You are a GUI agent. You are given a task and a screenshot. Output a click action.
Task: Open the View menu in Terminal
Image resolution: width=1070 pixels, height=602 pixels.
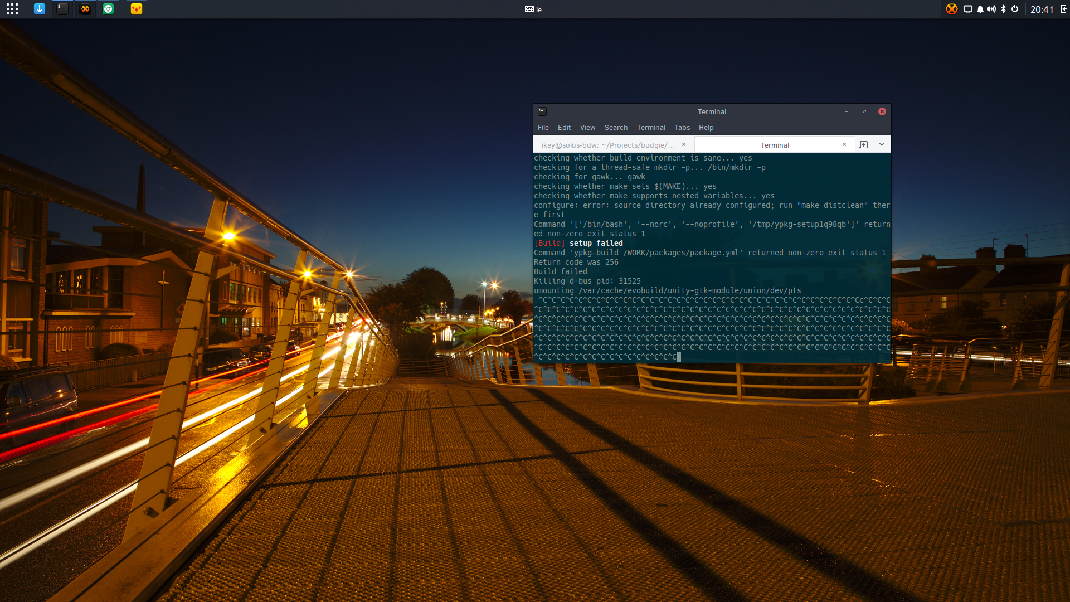pyautogui.click(x=588, y=128)
